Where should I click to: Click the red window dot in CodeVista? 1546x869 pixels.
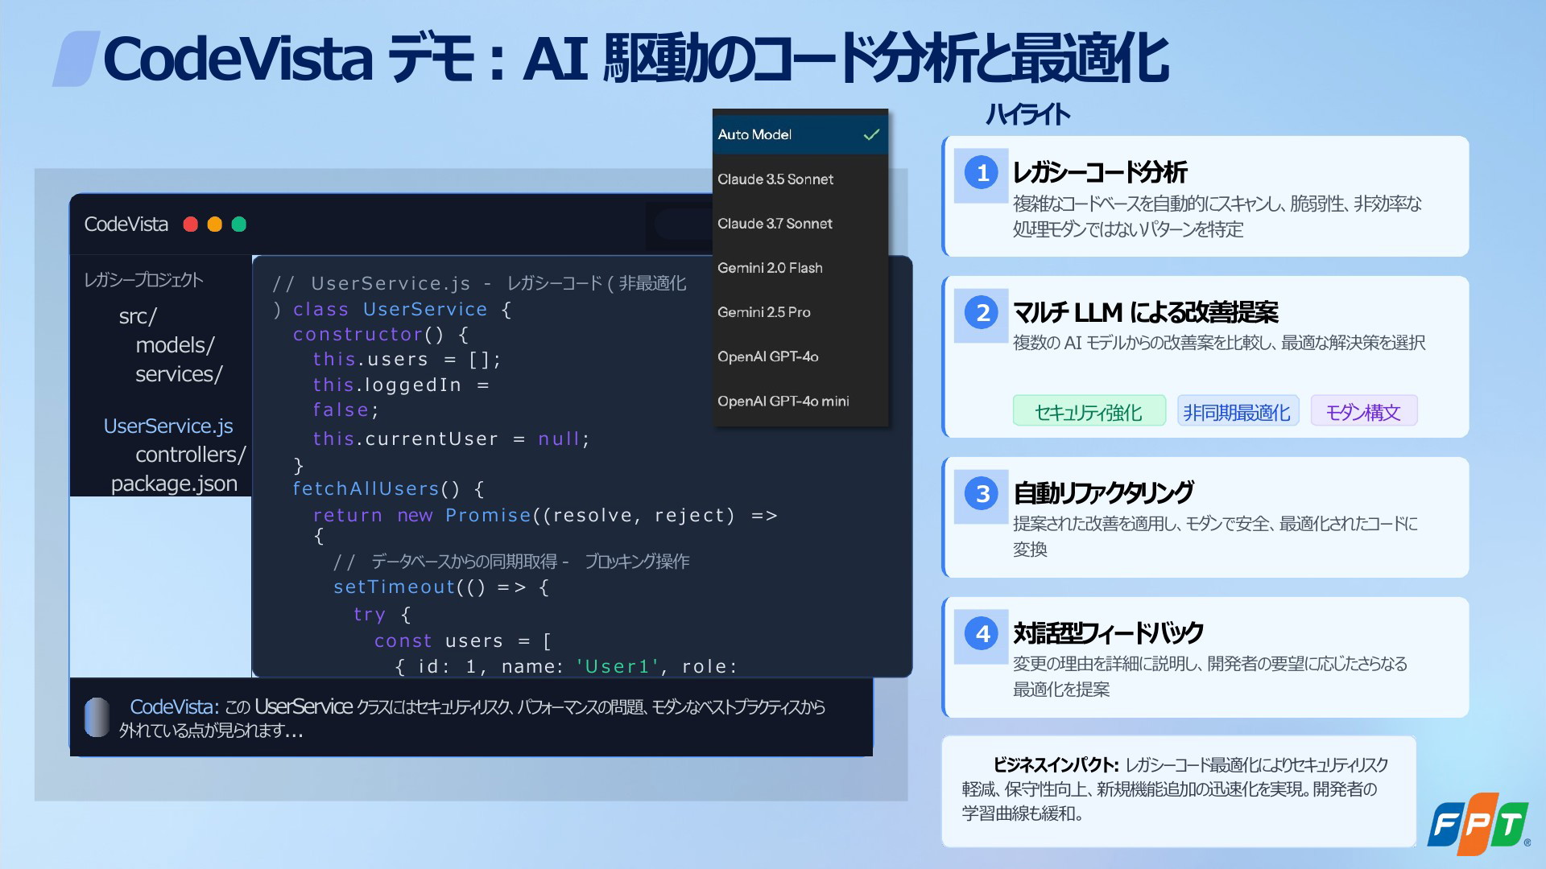(x=191, y=224)
